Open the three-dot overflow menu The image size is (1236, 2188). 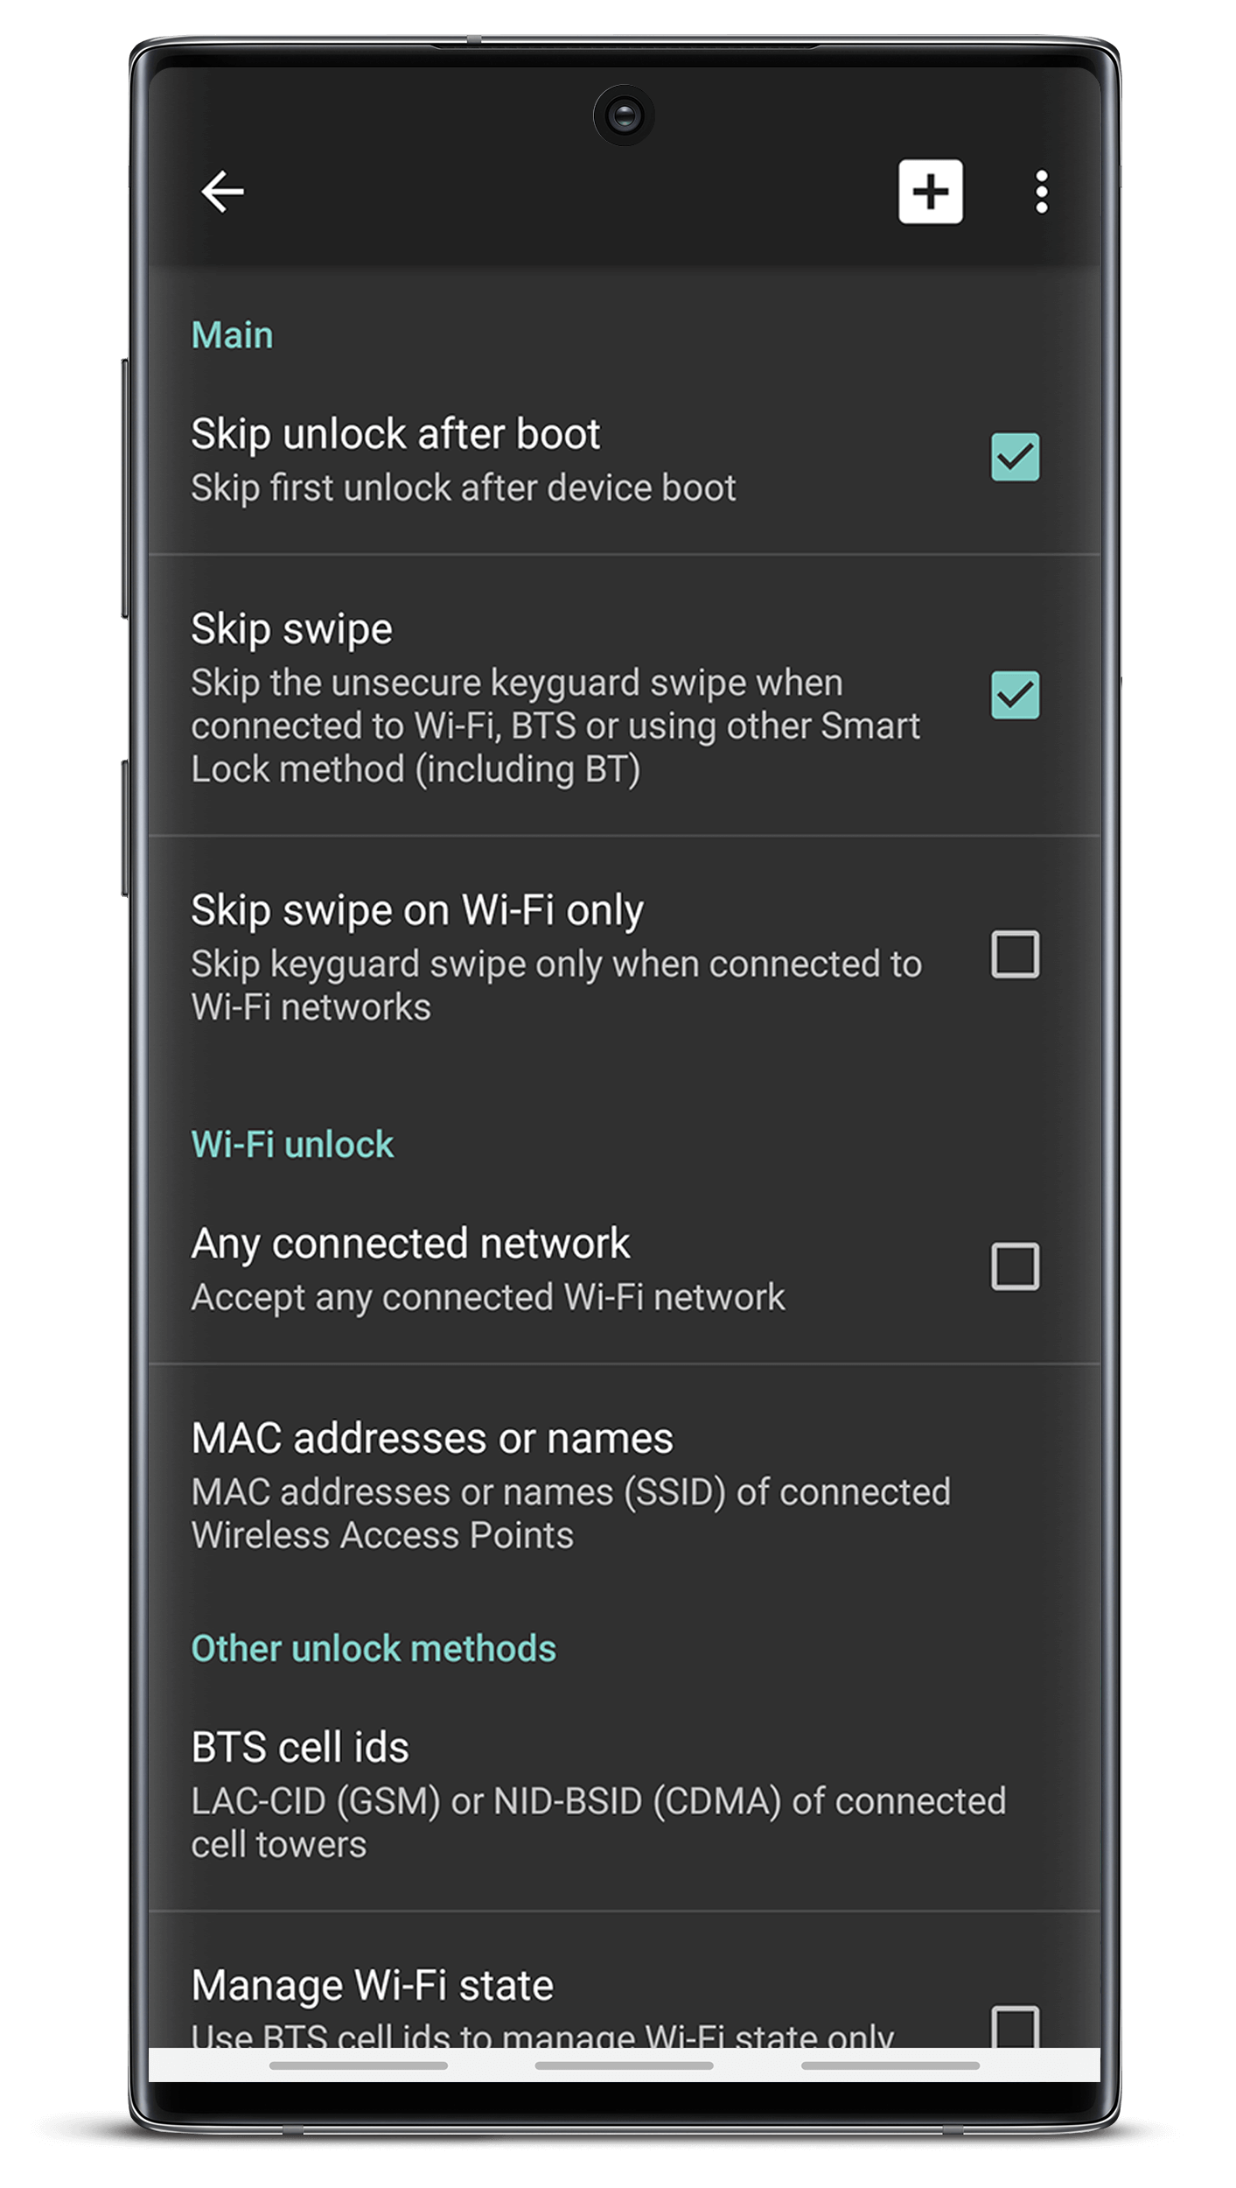[x=1041, y=192]
